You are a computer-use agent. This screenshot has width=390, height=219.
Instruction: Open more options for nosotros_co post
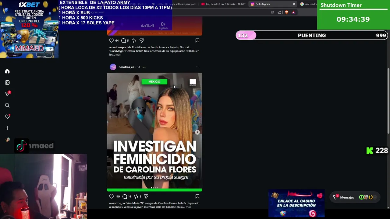tap(198, 67)
